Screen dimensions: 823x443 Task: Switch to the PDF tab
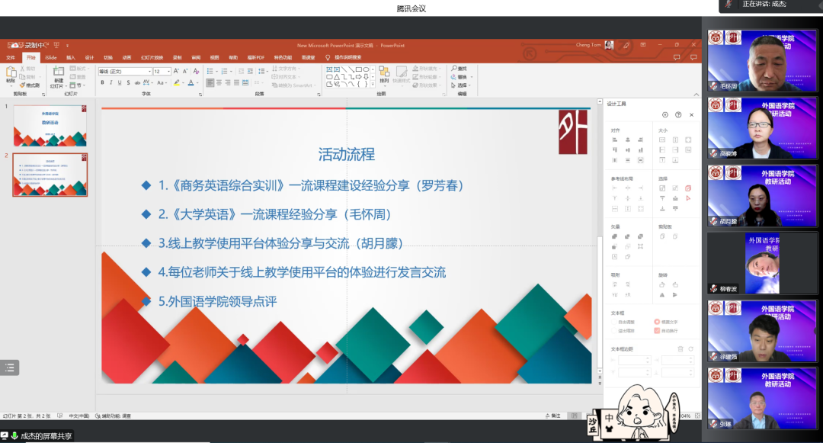pyautogui.click(x=255, y=57)
